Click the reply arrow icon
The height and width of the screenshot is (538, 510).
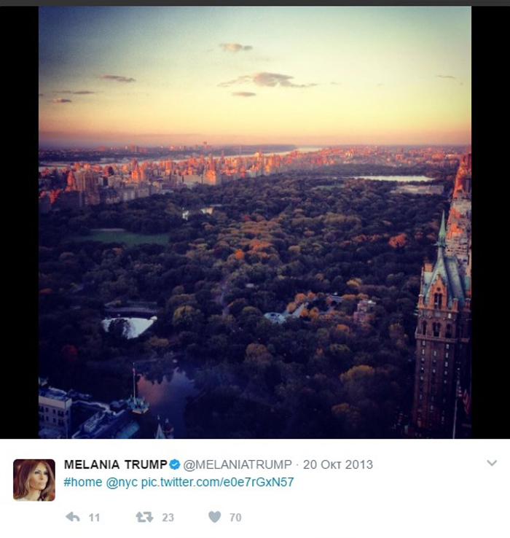coord(73,517)
